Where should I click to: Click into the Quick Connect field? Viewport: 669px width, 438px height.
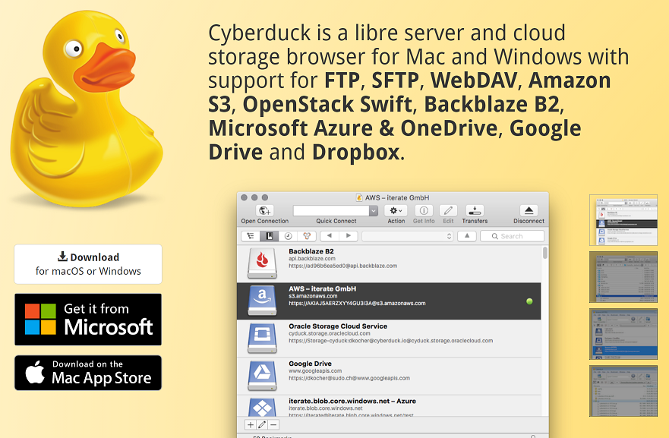[331, 211]
